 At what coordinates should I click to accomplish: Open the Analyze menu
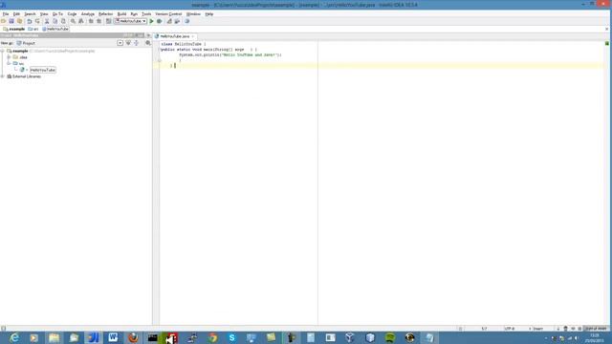[x=88, y=14]
